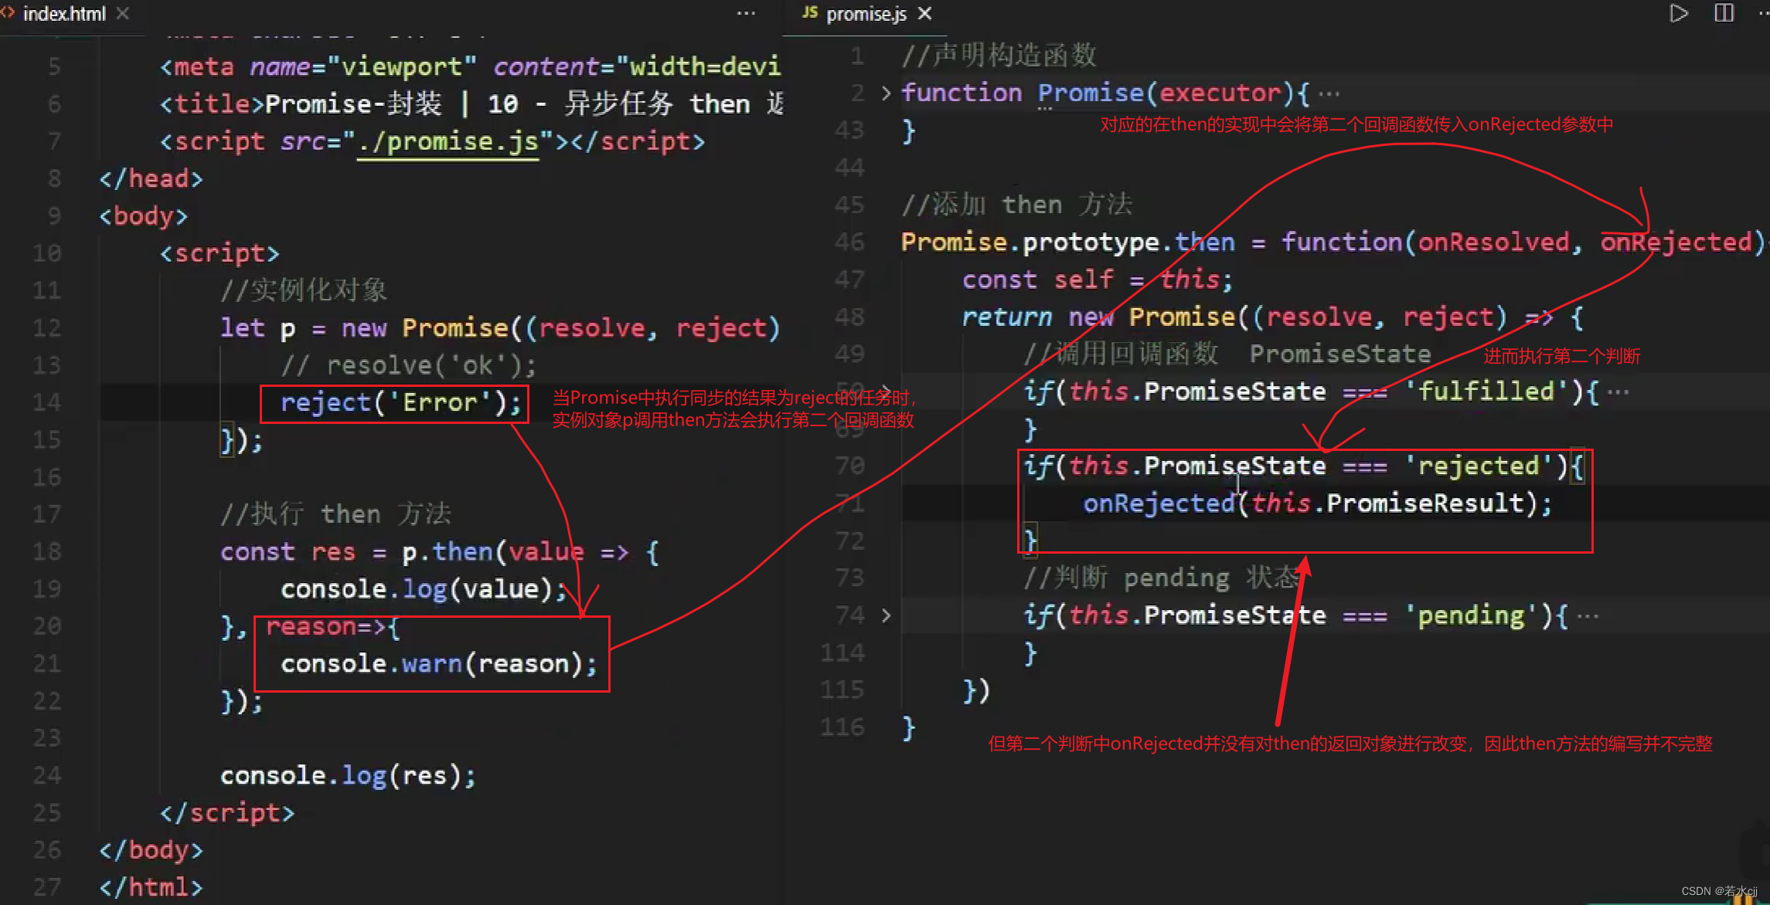Place cursor on reject('Error'); statement
The height and width of the screenshot is (905, 1770).
click(x=401, y=403)
